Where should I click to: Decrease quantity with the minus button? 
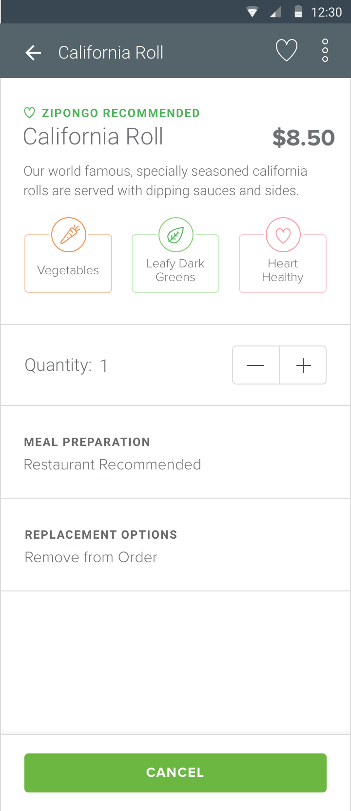255,365
